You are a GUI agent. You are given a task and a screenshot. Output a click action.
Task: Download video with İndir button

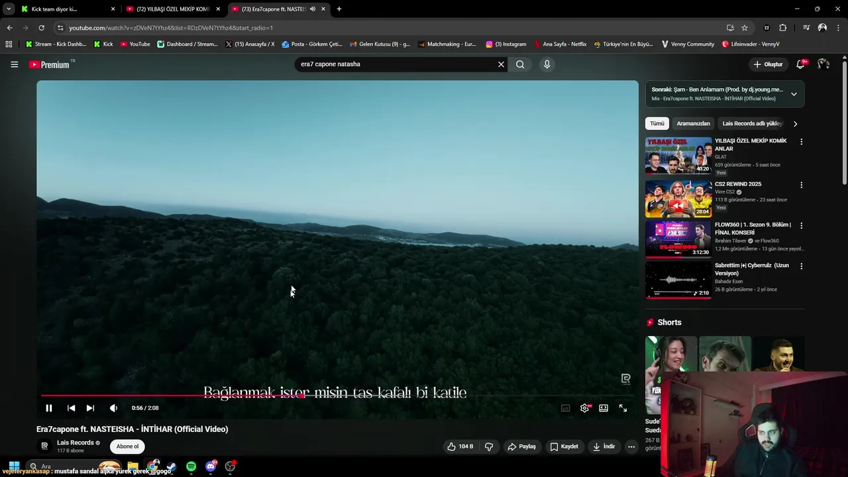604,447
